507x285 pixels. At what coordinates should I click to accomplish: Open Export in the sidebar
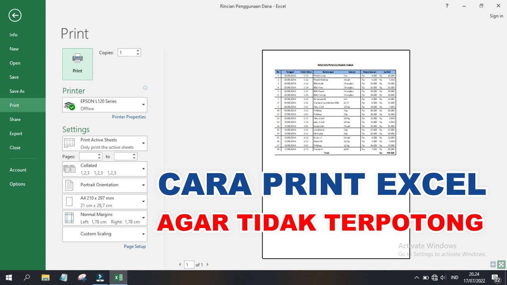(16, 133)
